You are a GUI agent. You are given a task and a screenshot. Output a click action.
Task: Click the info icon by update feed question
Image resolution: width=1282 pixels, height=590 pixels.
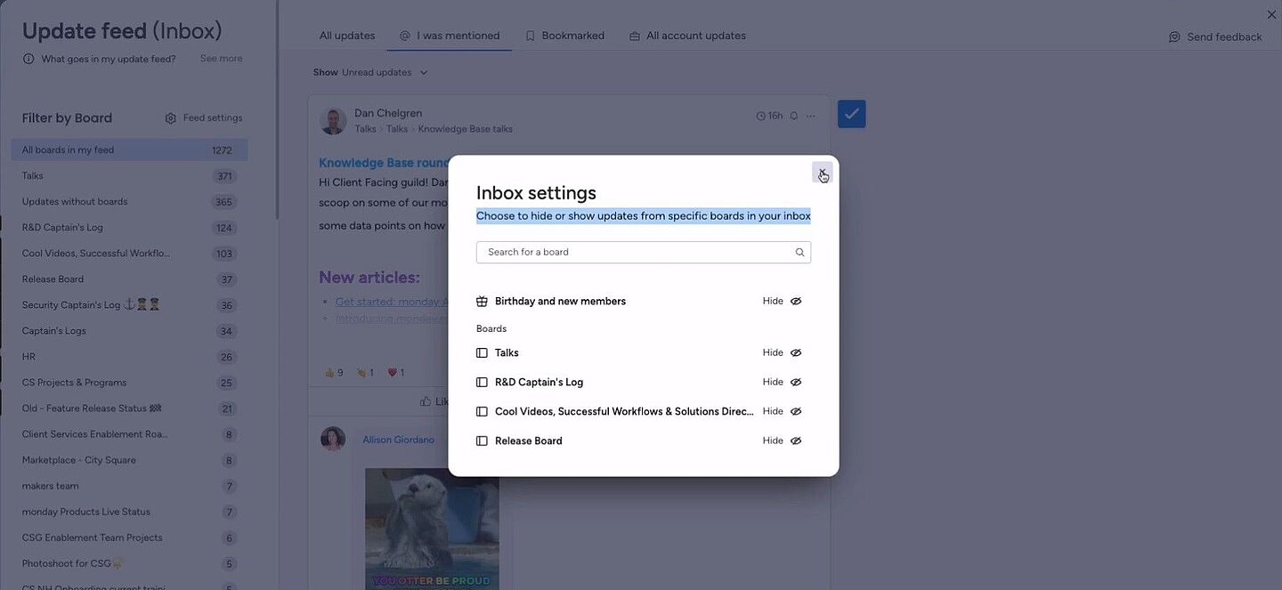click(x=28, y=59)
